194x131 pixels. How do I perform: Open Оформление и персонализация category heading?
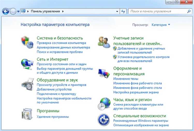(129, 71)
